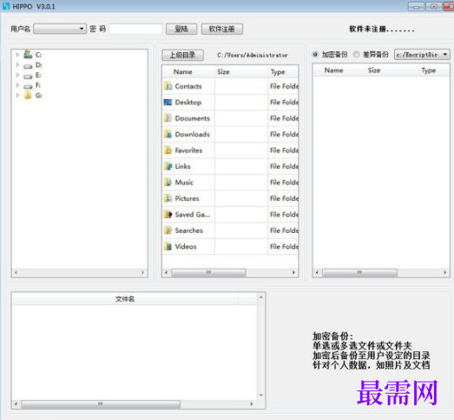The height and width of the screenshot is (420, 454).
Task: Click Name header in right backup list
Action: pos(339,70)
